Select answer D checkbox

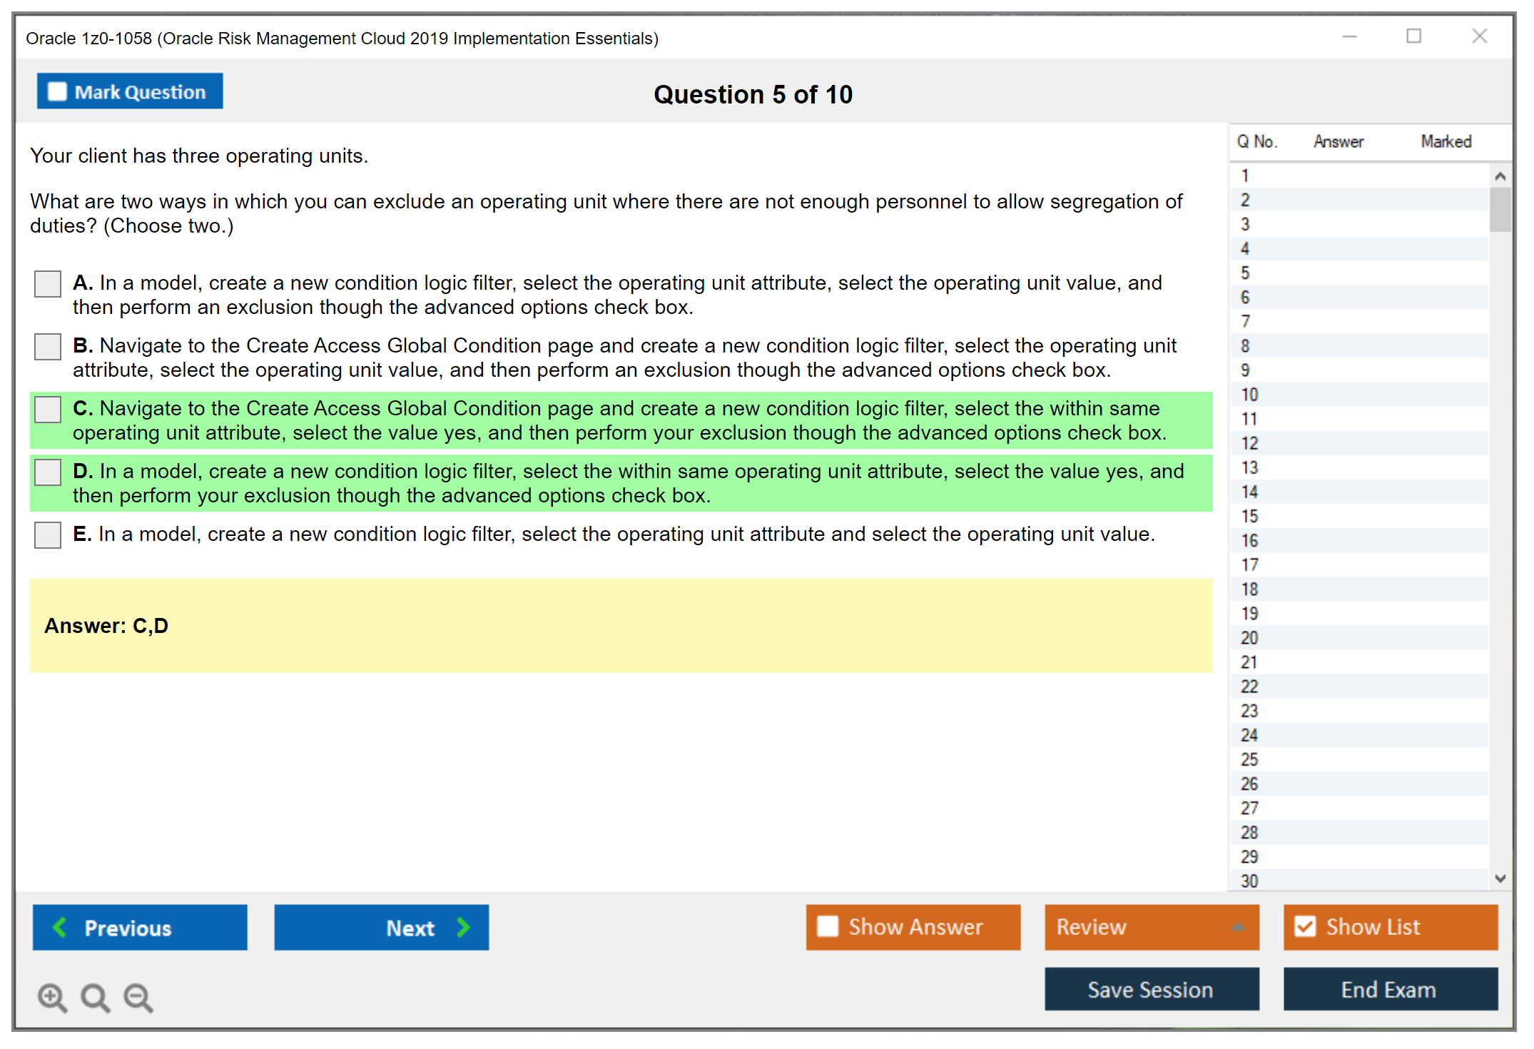48,472
